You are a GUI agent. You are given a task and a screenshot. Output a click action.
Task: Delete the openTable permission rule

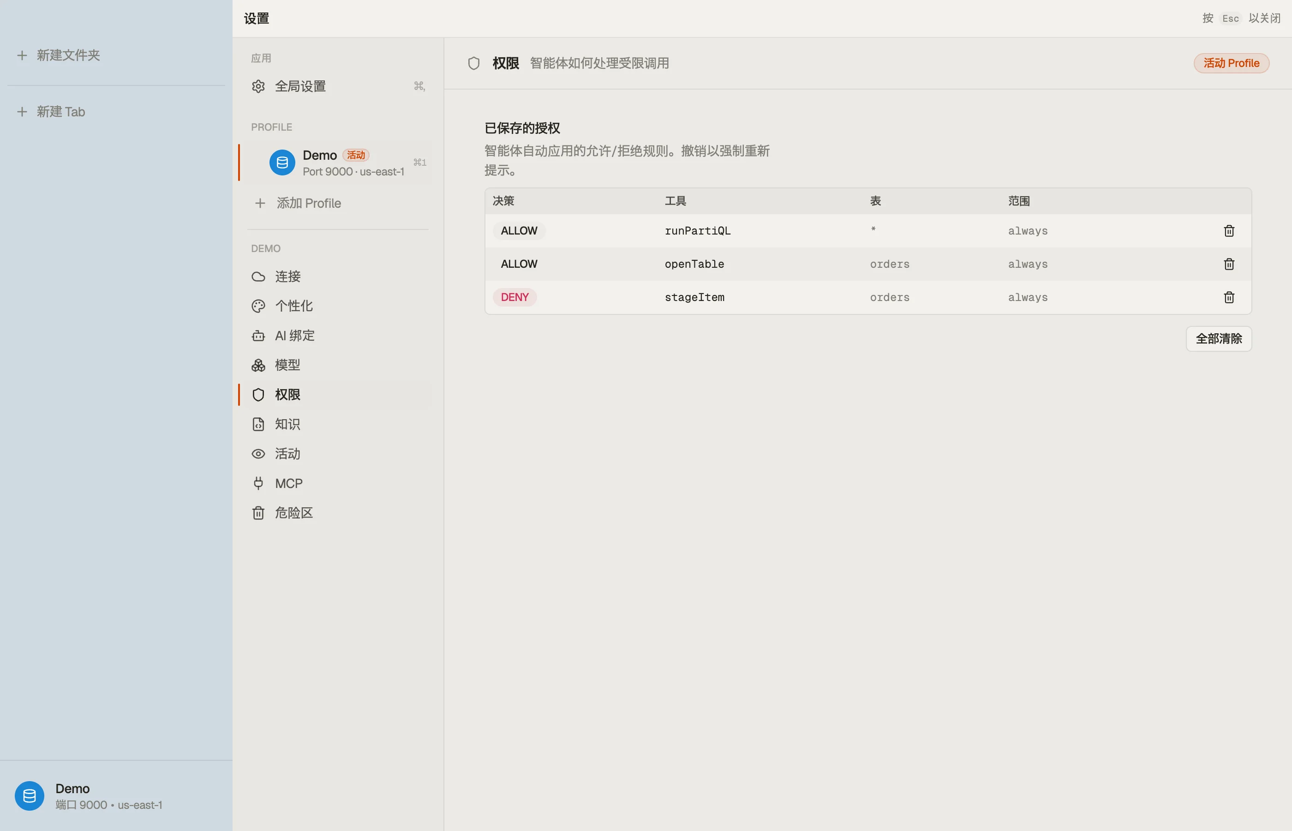(1229, 265)
